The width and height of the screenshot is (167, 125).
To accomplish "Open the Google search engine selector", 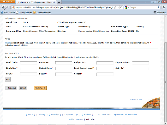I will [127, 7].
